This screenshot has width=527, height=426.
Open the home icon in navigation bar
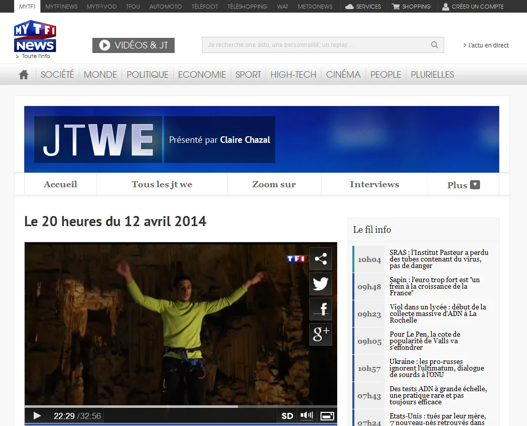click(24, 75)
